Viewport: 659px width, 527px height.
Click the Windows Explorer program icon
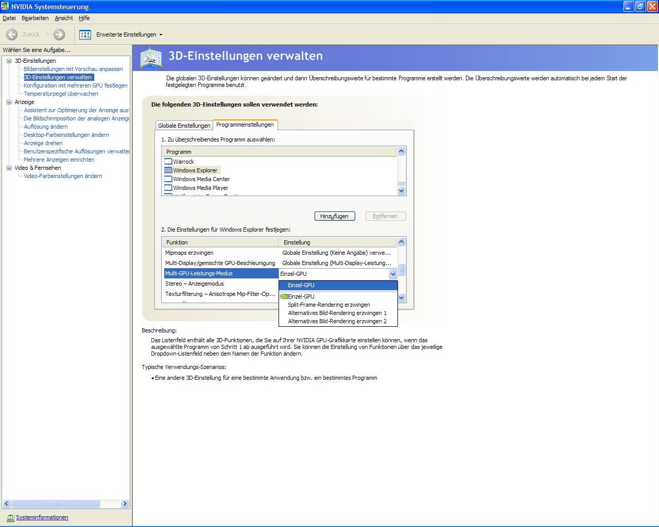pos(168,170)
